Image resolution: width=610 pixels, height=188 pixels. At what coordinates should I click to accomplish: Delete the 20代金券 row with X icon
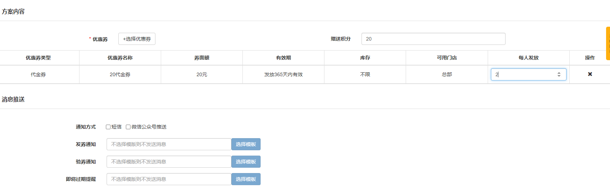pos(590,74)
